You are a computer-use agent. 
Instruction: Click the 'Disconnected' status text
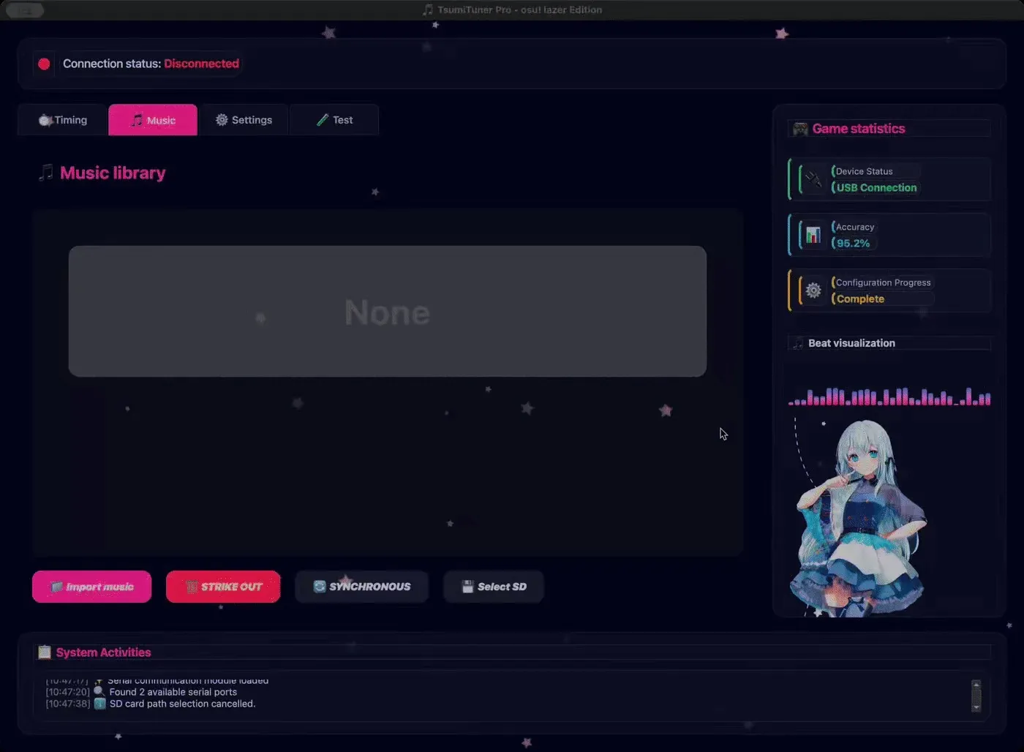pyautogui.click(x=201, y=64)
